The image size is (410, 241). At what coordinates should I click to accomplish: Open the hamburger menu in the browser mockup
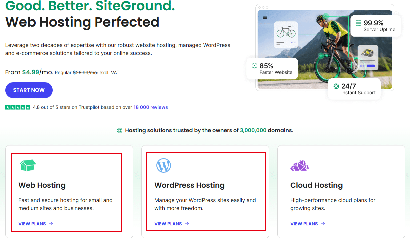[264, 17]
